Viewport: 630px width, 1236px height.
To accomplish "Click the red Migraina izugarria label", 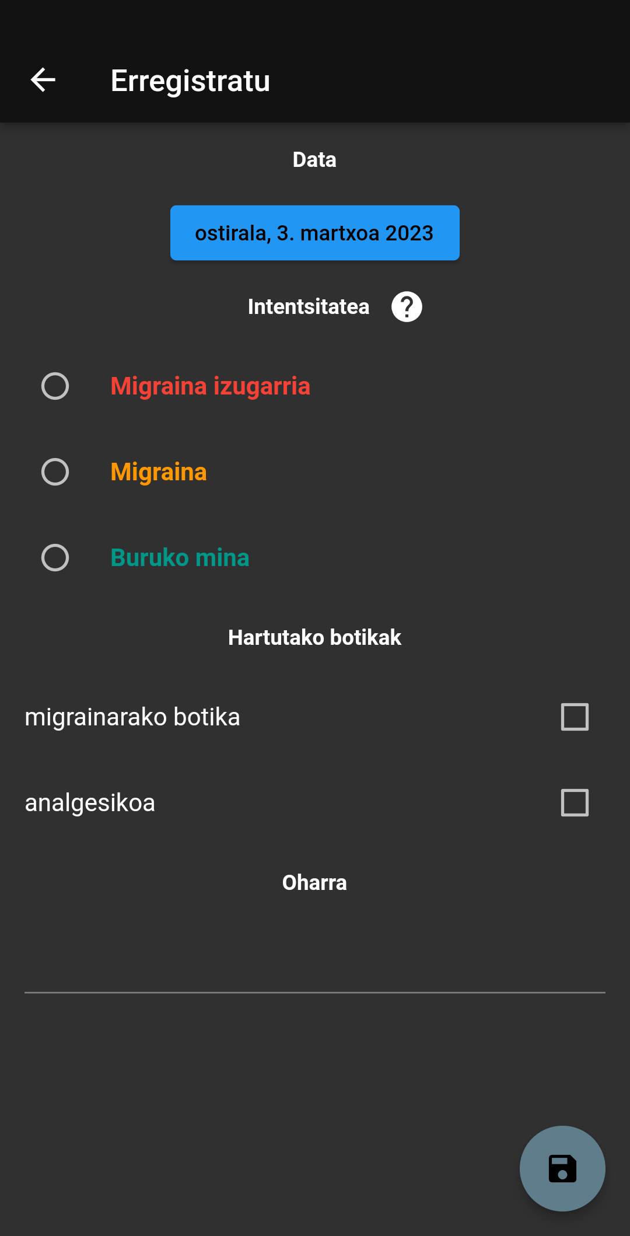I will tap(210, 386).
